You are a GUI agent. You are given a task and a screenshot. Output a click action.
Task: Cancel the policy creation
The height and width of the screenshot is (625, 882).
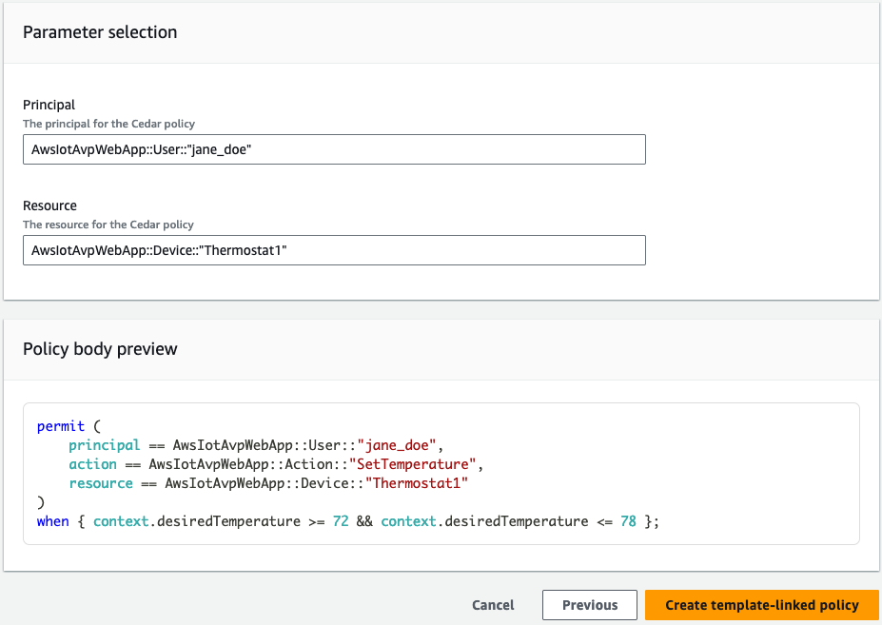click(492, 604)
